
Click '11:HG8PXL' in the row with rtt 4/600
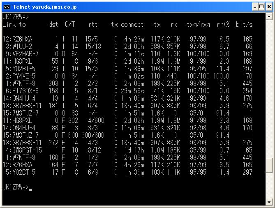(x=17, y=120)
